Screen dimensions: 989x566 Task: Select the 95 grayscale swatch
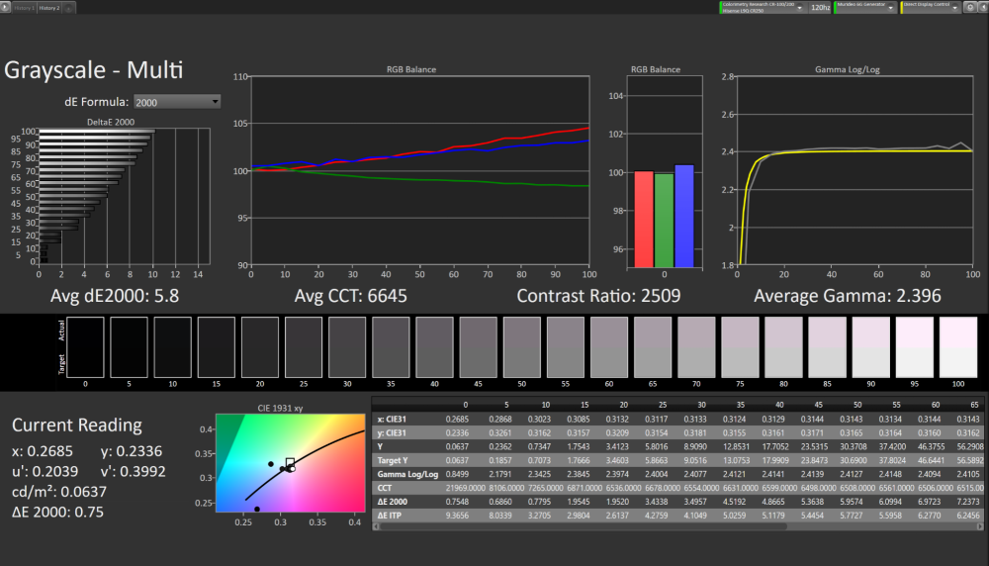(915, 347)
